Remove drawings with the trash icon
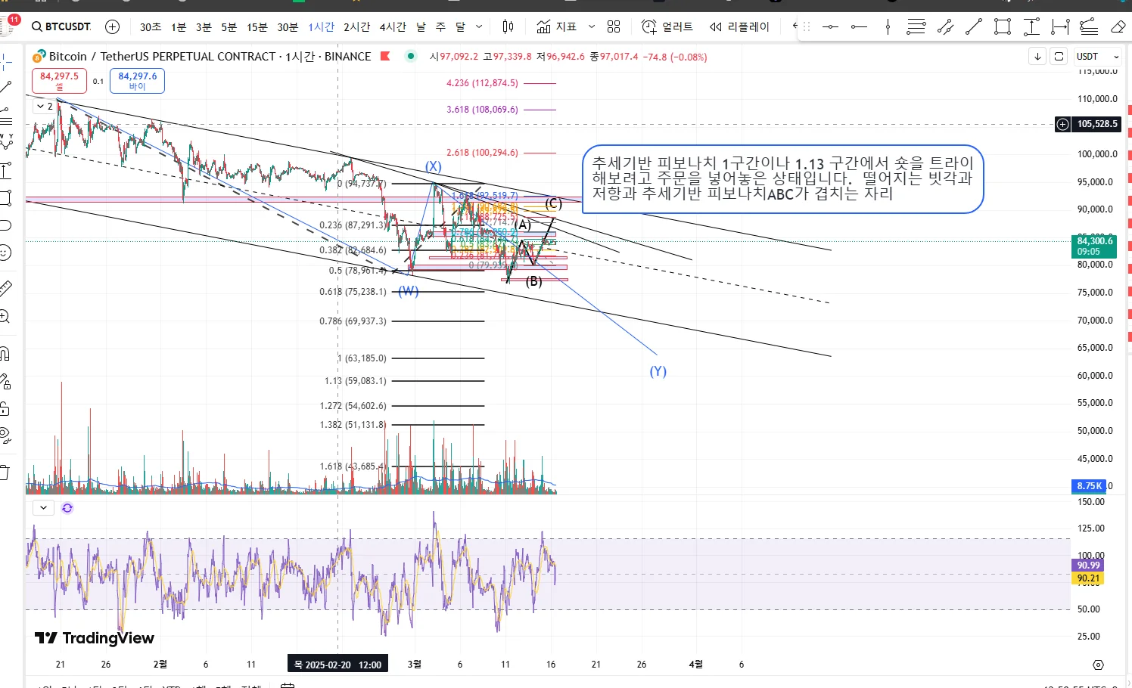 6,473
